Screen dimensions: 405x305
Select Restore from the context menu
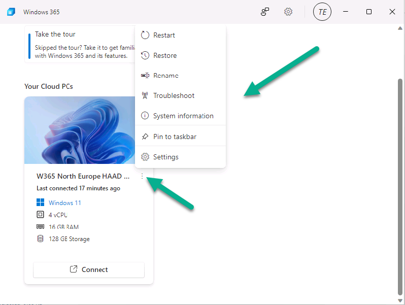(x=180, y=55)
